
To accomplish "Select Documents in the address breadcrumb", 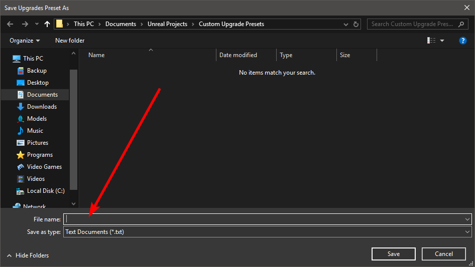I will click(121, 24).
